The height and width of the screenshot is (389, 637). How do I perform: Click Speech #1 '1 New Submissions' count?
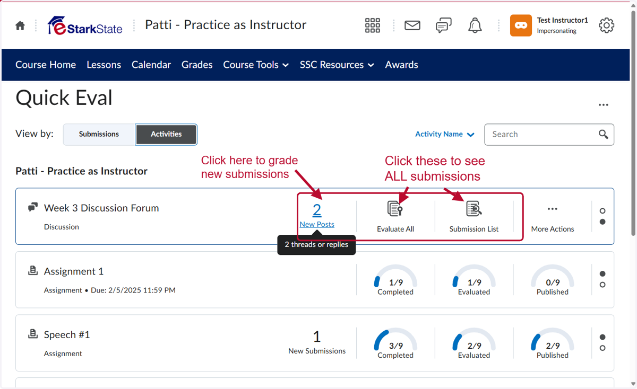pos(317,342)
